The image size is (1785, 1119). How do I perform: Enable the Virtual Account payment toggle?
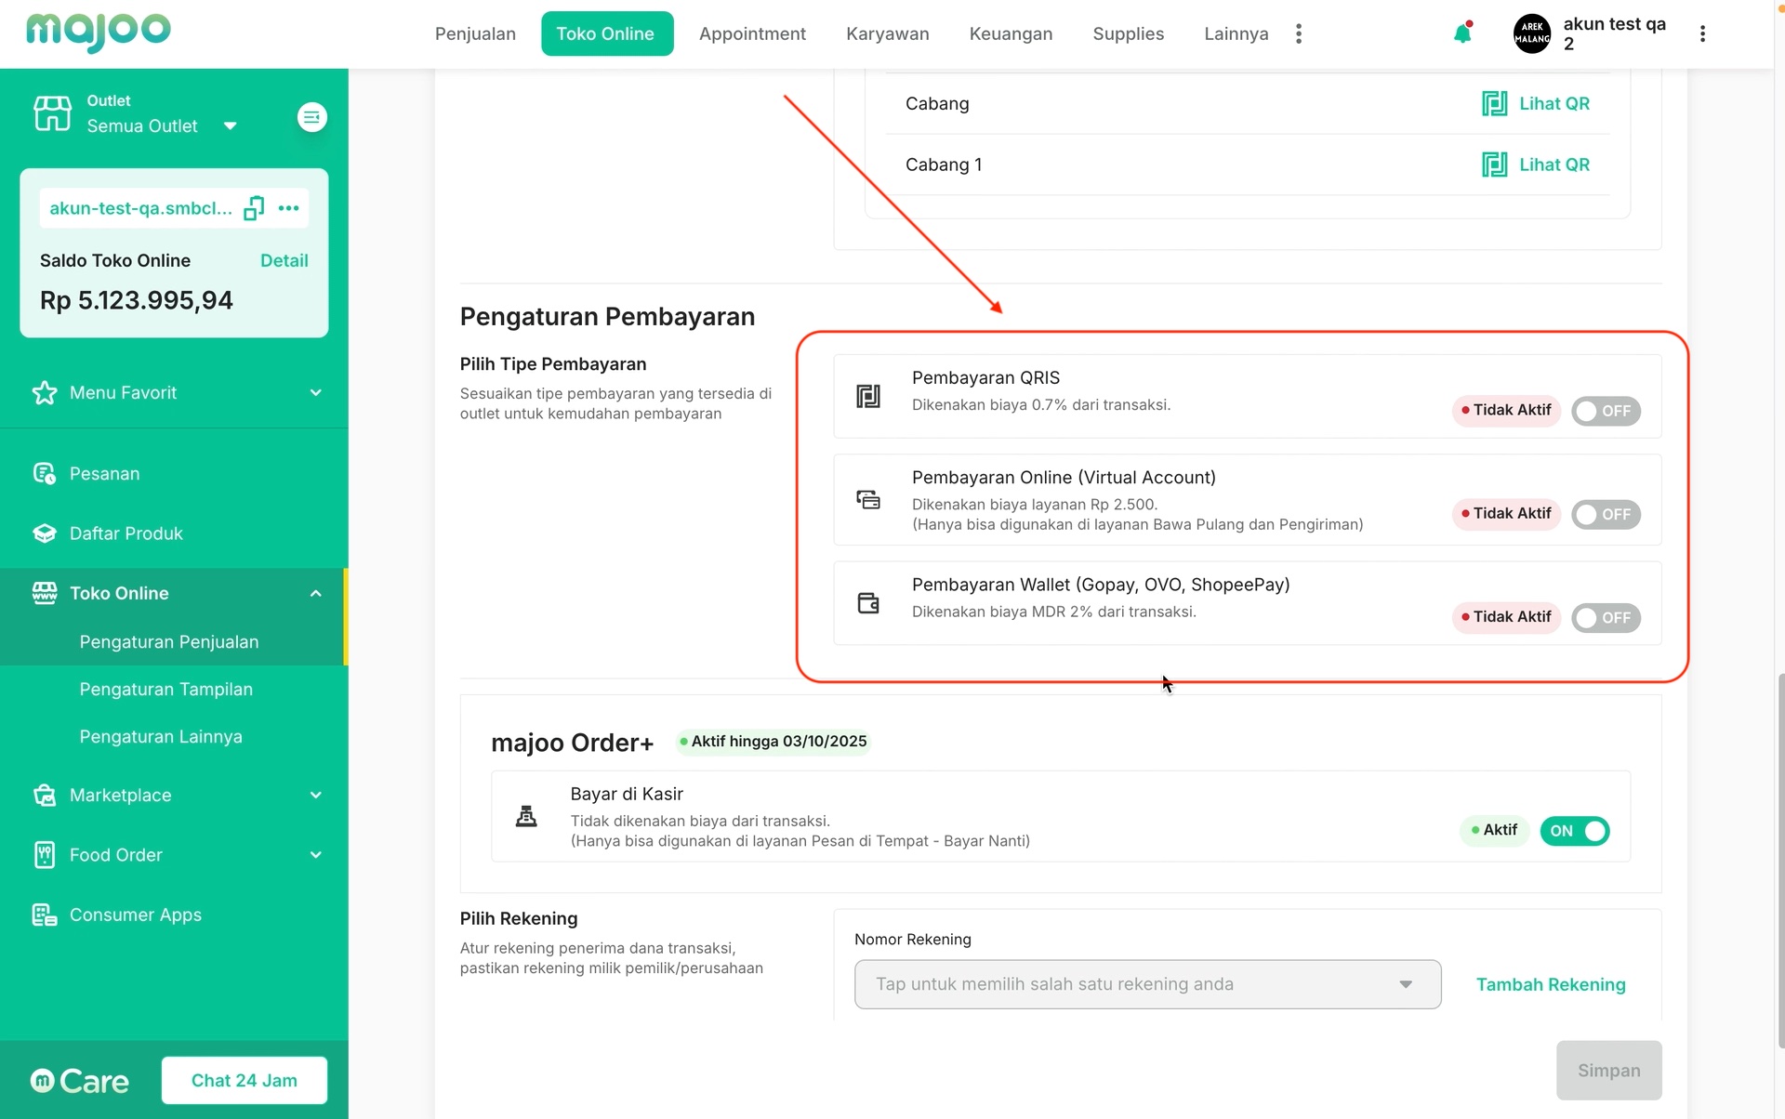click(x=1606, y=514)
